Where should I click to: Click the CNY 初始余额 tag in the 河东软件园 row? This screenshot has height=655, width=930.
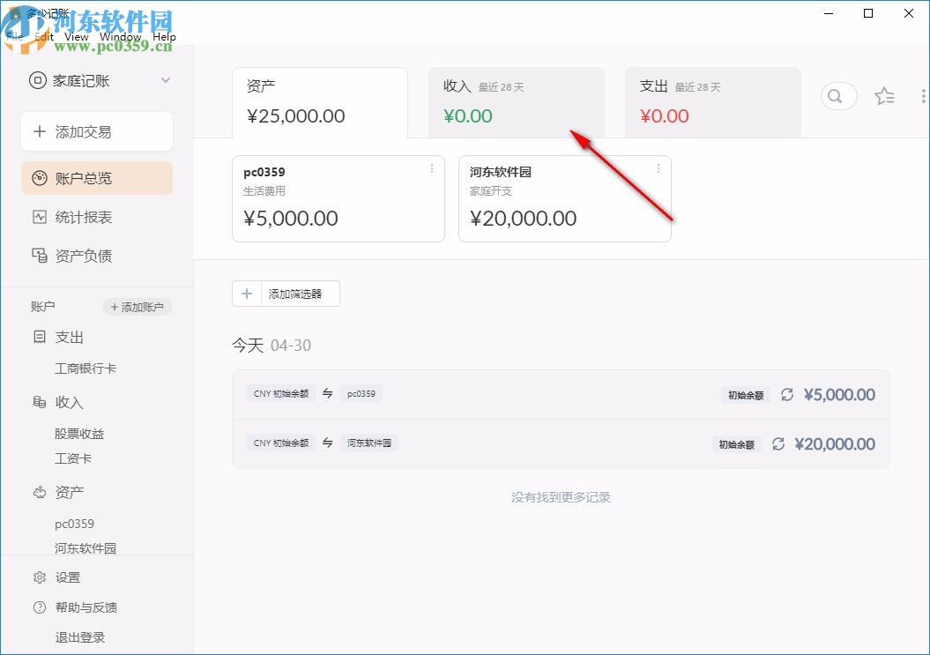(281, 443)
